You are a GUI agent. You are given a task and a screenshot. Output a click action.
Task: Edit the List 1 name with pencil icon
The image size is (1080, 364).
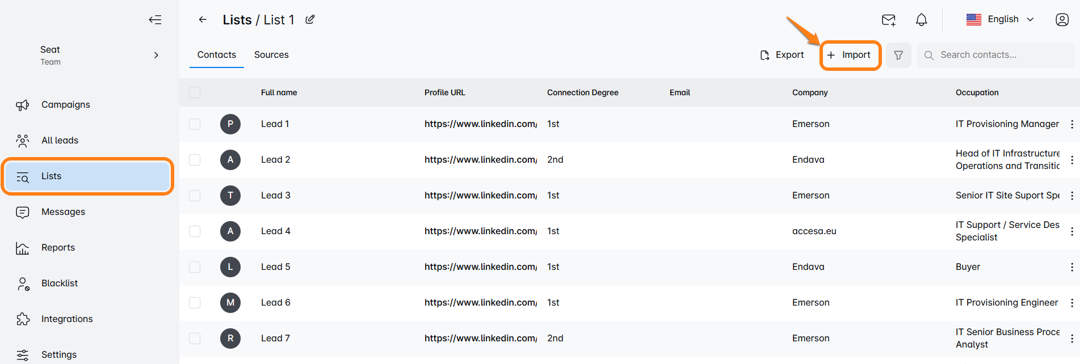pyautogui.click(x=310, y=20)
